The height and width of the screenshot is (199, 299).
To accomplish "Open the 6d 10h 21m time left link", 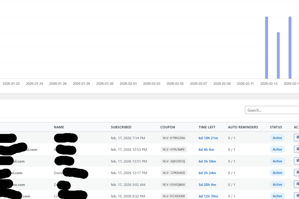I will click(x=208, y=138).
